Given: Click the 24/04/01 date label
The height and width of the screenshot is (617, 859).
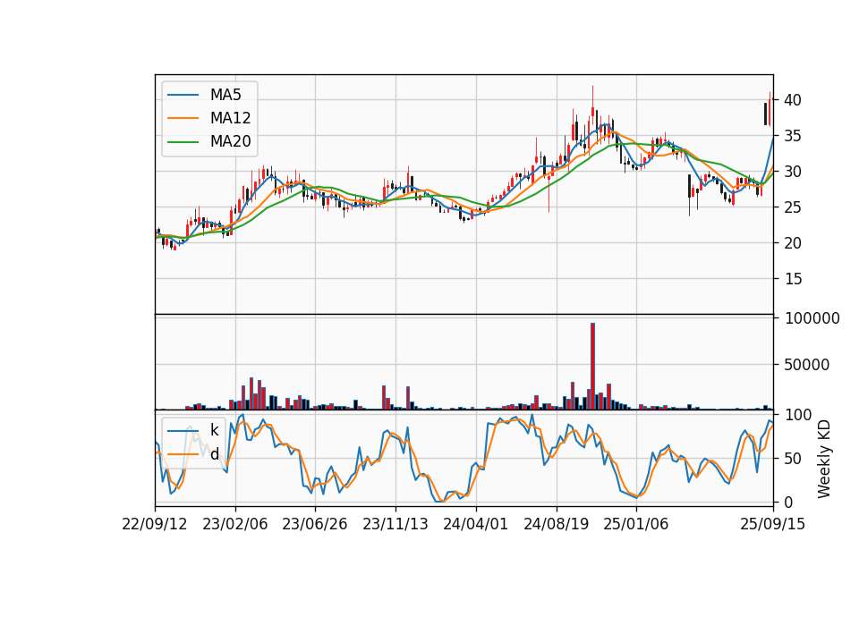Looking at the screenshot, I should (475, 524).
